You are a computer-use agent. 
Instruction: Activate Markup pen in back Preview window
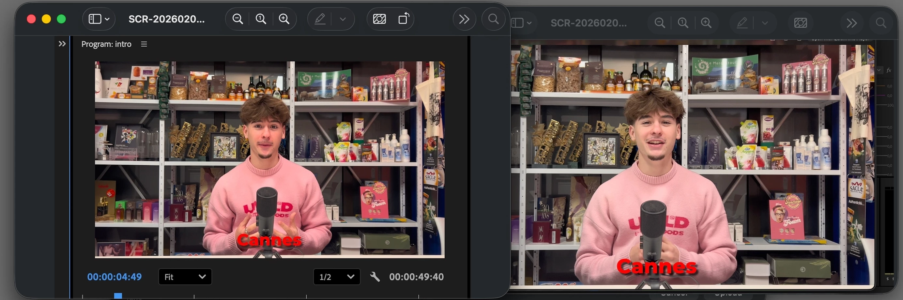(742, 23)
